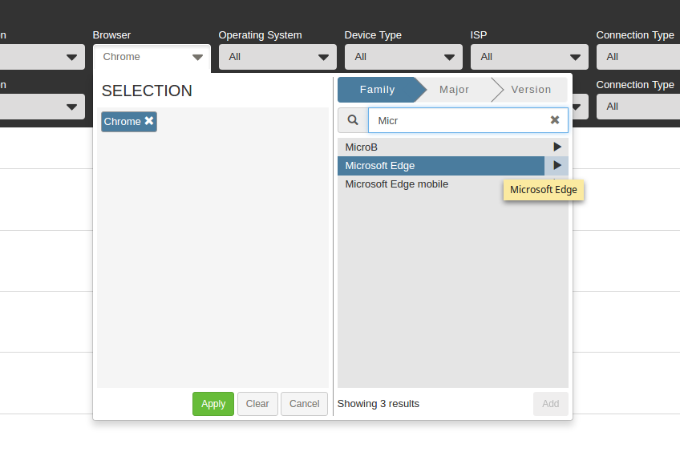Click the magnifier search icon
This screenshot has width=680, height=460.
353,120
